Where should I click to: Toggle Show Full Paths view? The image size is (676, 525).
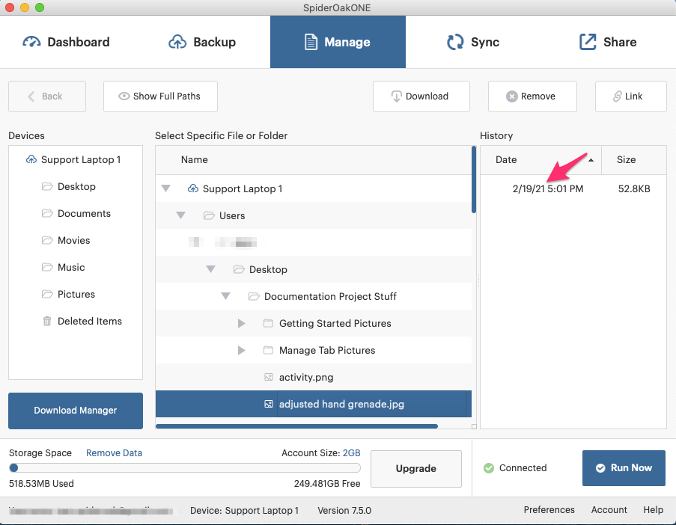tap(160, 96)
